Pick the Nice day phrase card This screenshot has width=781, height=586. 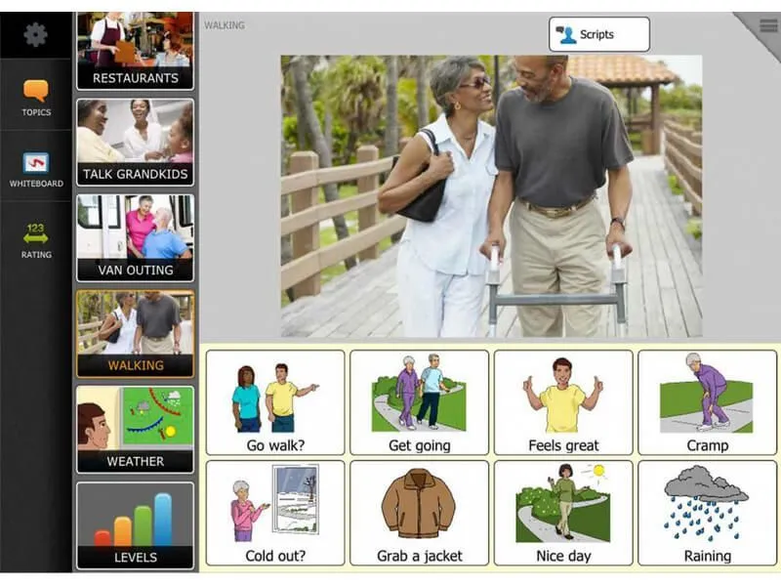[x=562, y=513]
